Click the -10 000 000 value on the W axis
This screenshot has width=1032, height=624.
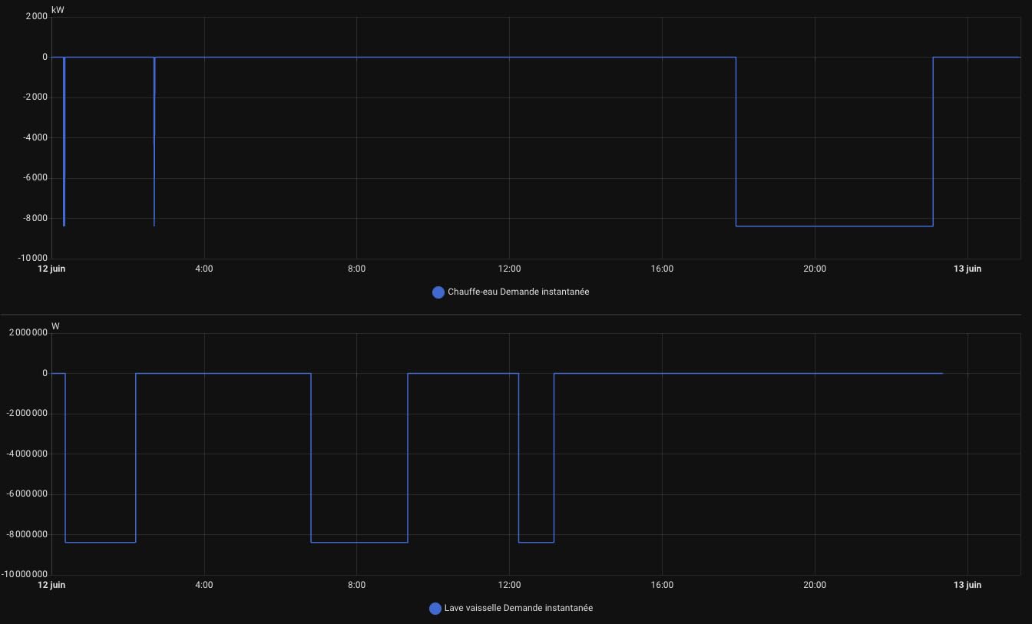[x=25, y=574]
